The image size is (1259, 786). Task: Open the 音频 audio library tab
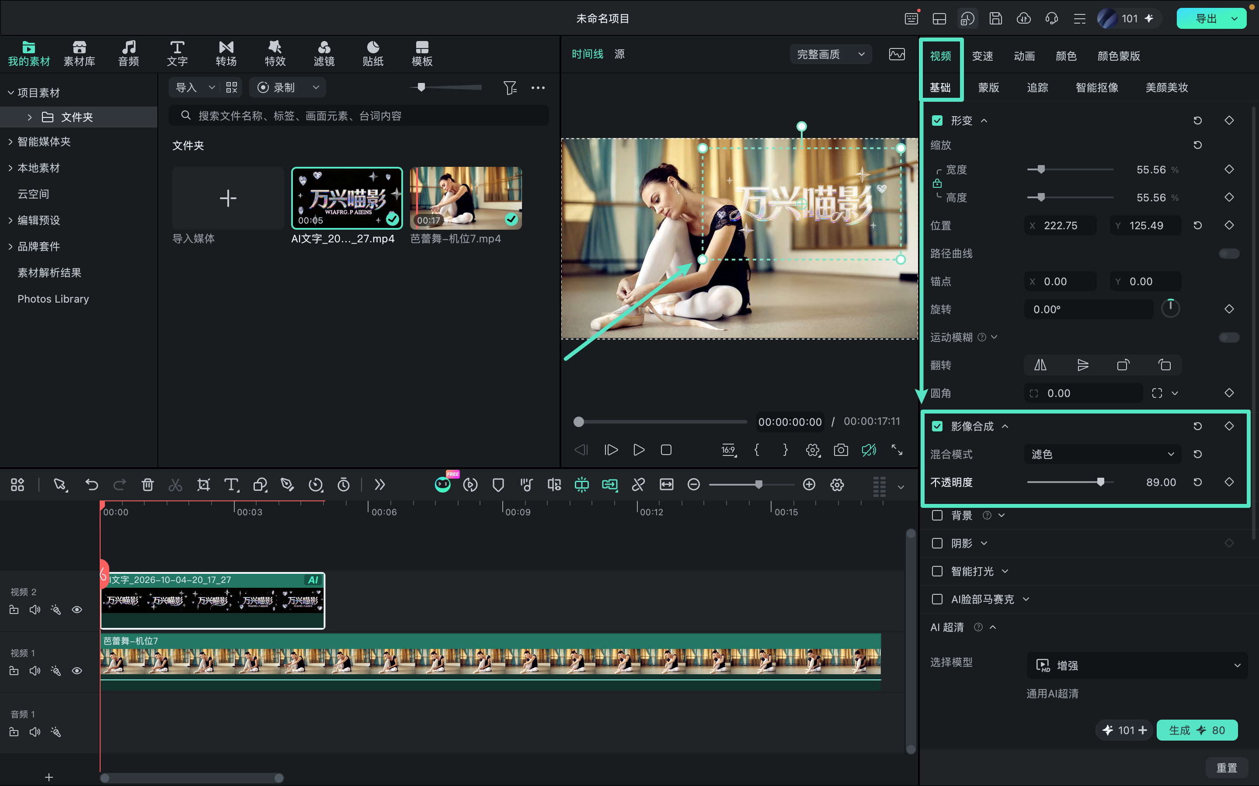pyautogui.click(x=128, y=54)
